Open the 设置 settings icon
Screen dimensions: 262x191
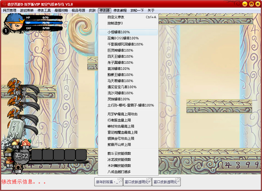pyautogui.click(x=18, y=169)
